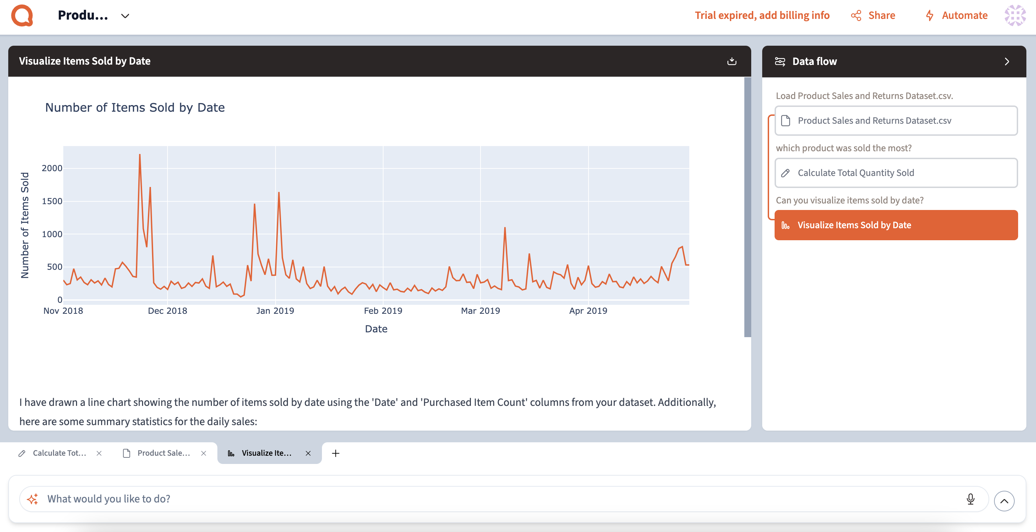This screenshot has height=532, width=1036.
Task: Click the bar chart icon on Visualize Items Sold step
Action: click(786, 225)
